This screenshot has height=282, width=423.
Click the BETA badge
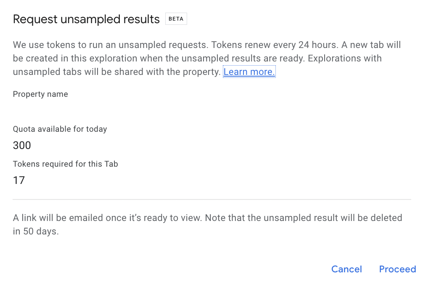coord(176,19)
